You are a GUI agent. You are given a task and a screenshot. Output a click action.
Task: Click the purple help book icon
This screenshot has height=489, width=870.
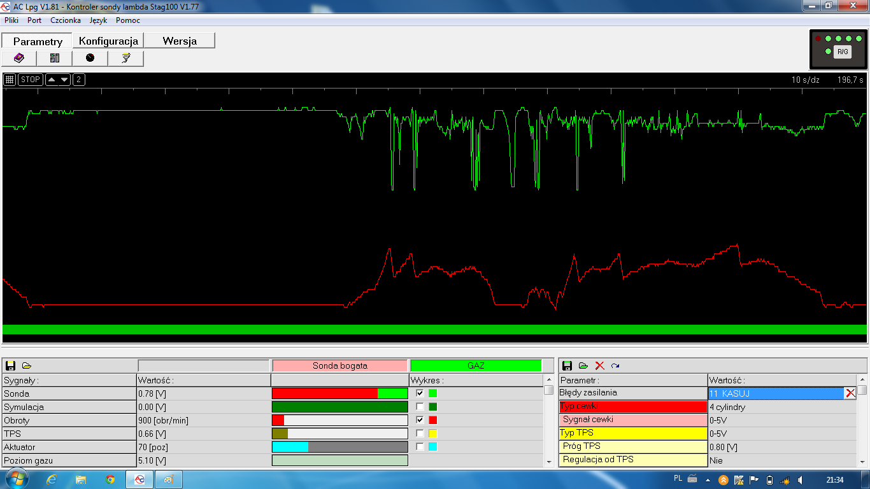click(19, 59)
